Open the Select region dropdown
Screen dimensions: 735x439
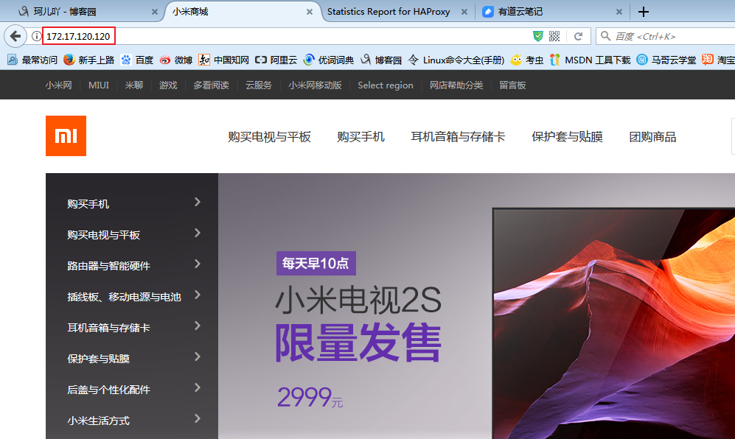coord(385,85)
